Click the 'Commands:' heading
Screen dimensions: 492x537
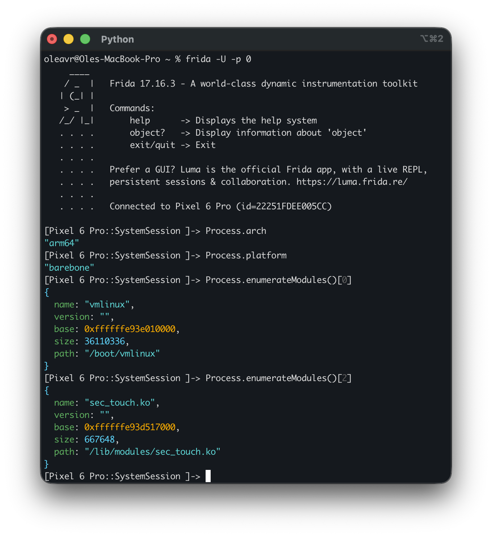tap(132, 108)
